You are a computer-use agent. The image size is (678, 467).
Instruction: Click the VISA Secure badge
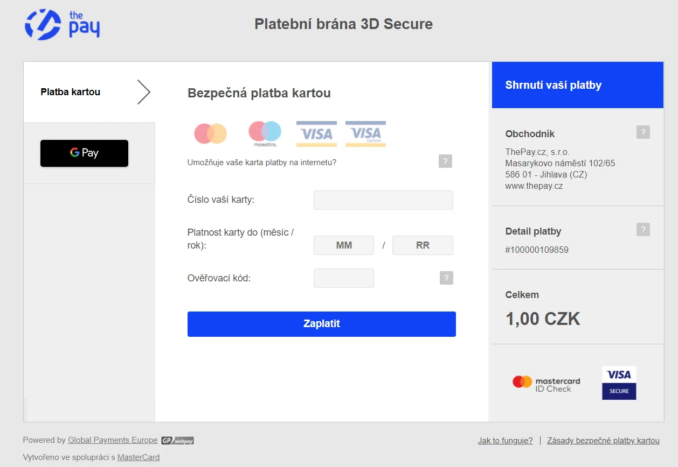[619, 383]
